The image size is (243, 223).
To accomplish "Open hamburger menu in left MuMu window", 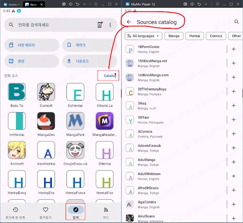I will click(x=96, y=4).
